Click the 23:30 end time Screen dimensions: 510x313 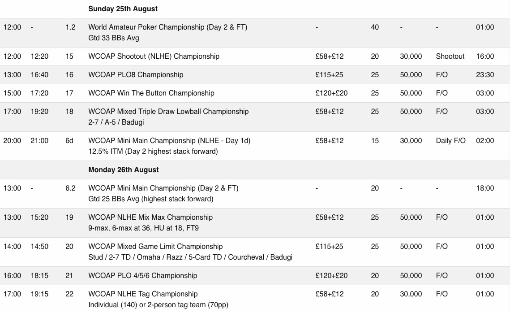coord(485,74)
